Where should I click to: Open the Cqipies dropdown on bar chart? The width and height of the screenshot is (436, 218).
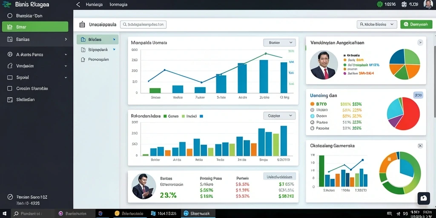[279, 116]
